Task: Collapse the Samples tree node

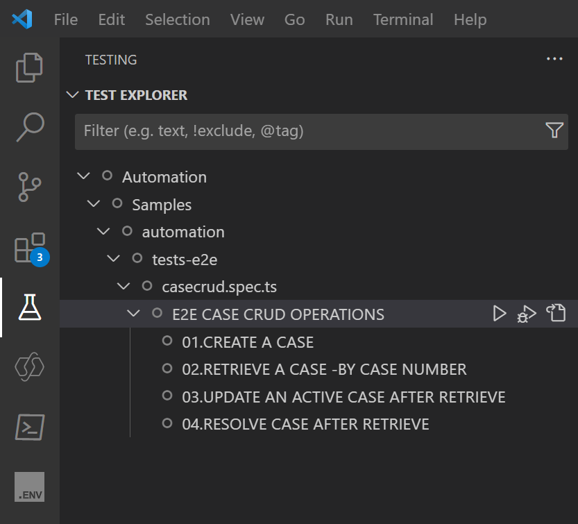Action: click(x=94, y=203)
